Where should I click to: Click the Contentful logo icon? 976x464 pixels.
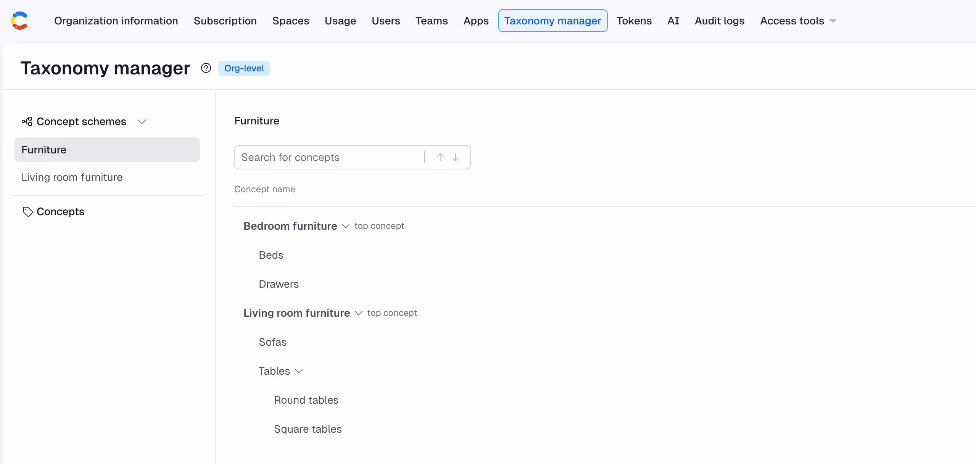point(19,21)
